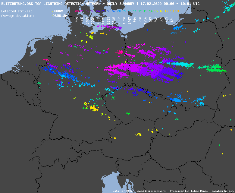Click the 'Average deviation:' label
Viewport: 235px width, 193px height.
[x=17, y=16]
